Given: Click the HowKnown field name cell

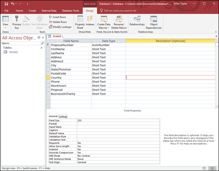Looking at the screenshot, I should click(71, 86).
